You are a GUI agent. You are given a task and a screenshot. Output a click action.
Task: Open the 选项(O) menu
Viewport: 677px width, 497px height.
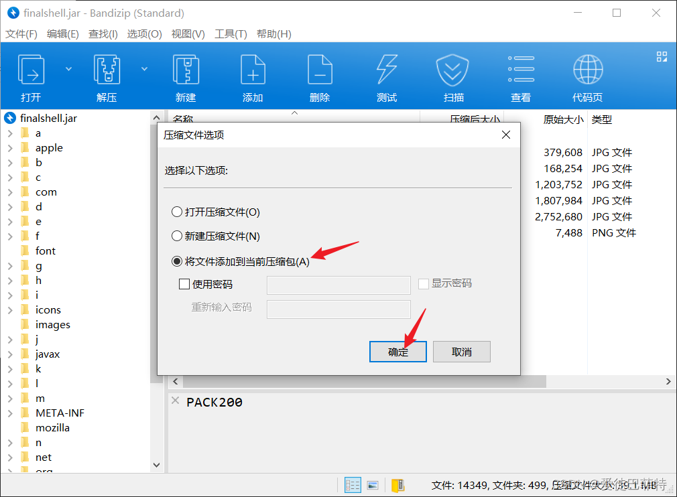coord(144,33)
